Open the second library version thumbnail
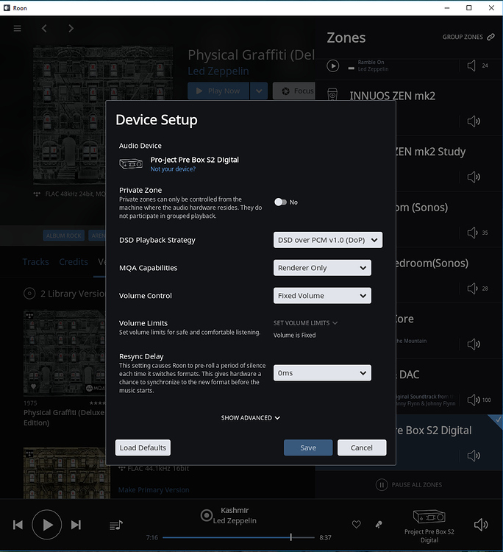Image resolution: width=503 pixels, height=552 pixels. 67,473
